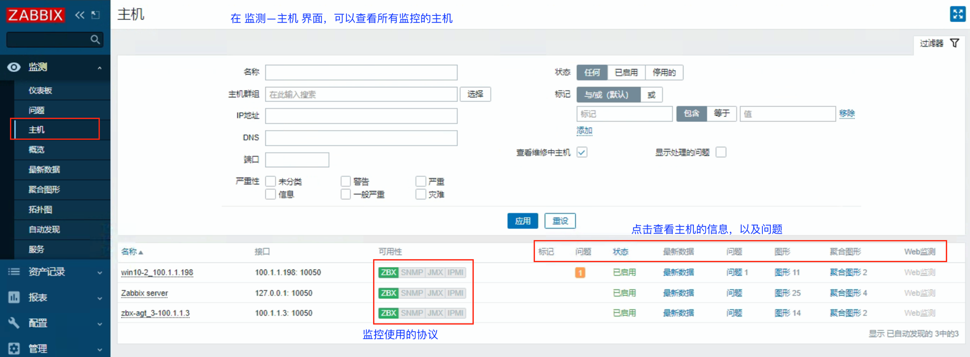Collapse the 监测 menu section
Screen dimensions: 970x357
[100, 68]
